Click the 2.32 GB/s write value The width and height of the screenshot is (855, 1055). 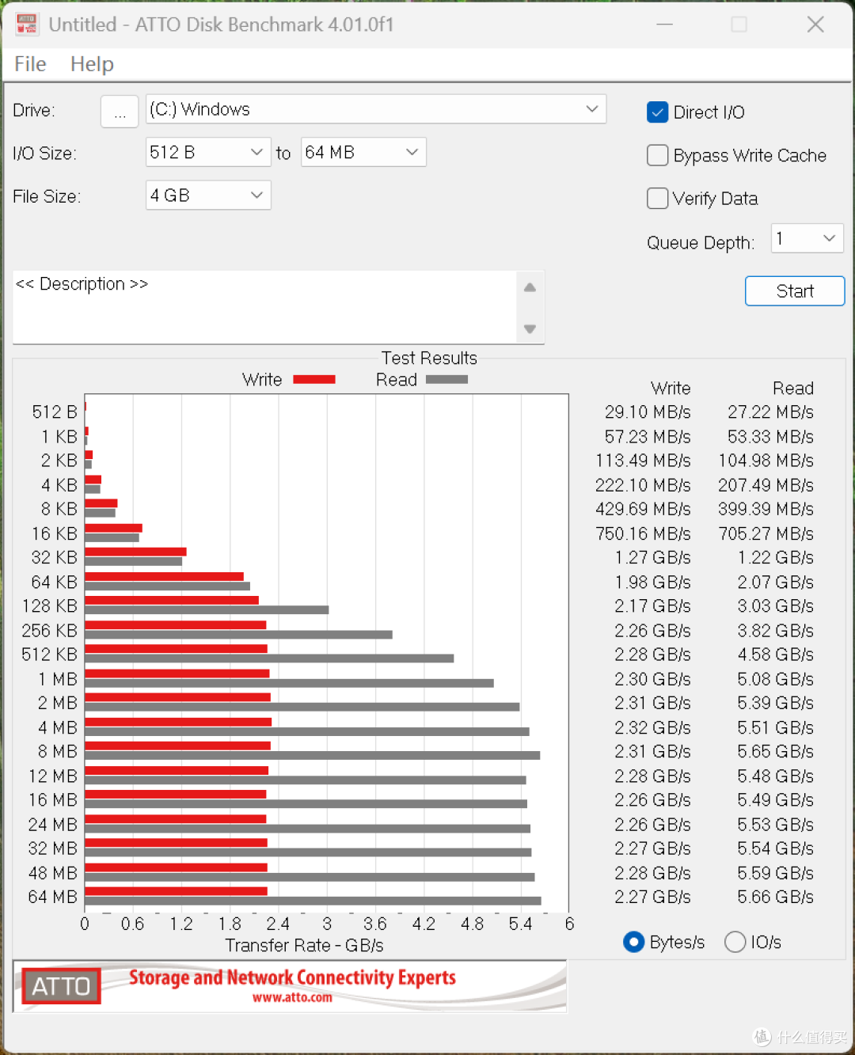coord(652,727)
